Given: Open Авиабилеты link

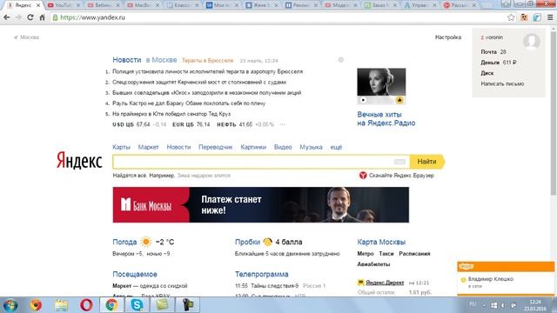Looking at the screenshot, I should (373, 264).
